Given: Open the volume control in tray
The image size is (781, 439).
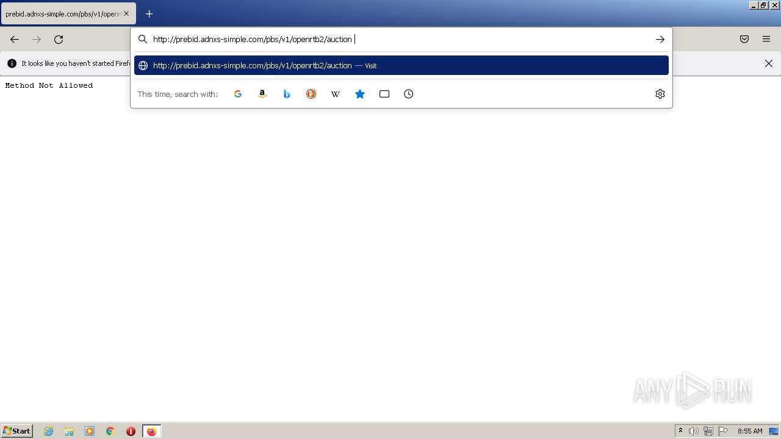Looking at the screenshot, I should point(694,431).
